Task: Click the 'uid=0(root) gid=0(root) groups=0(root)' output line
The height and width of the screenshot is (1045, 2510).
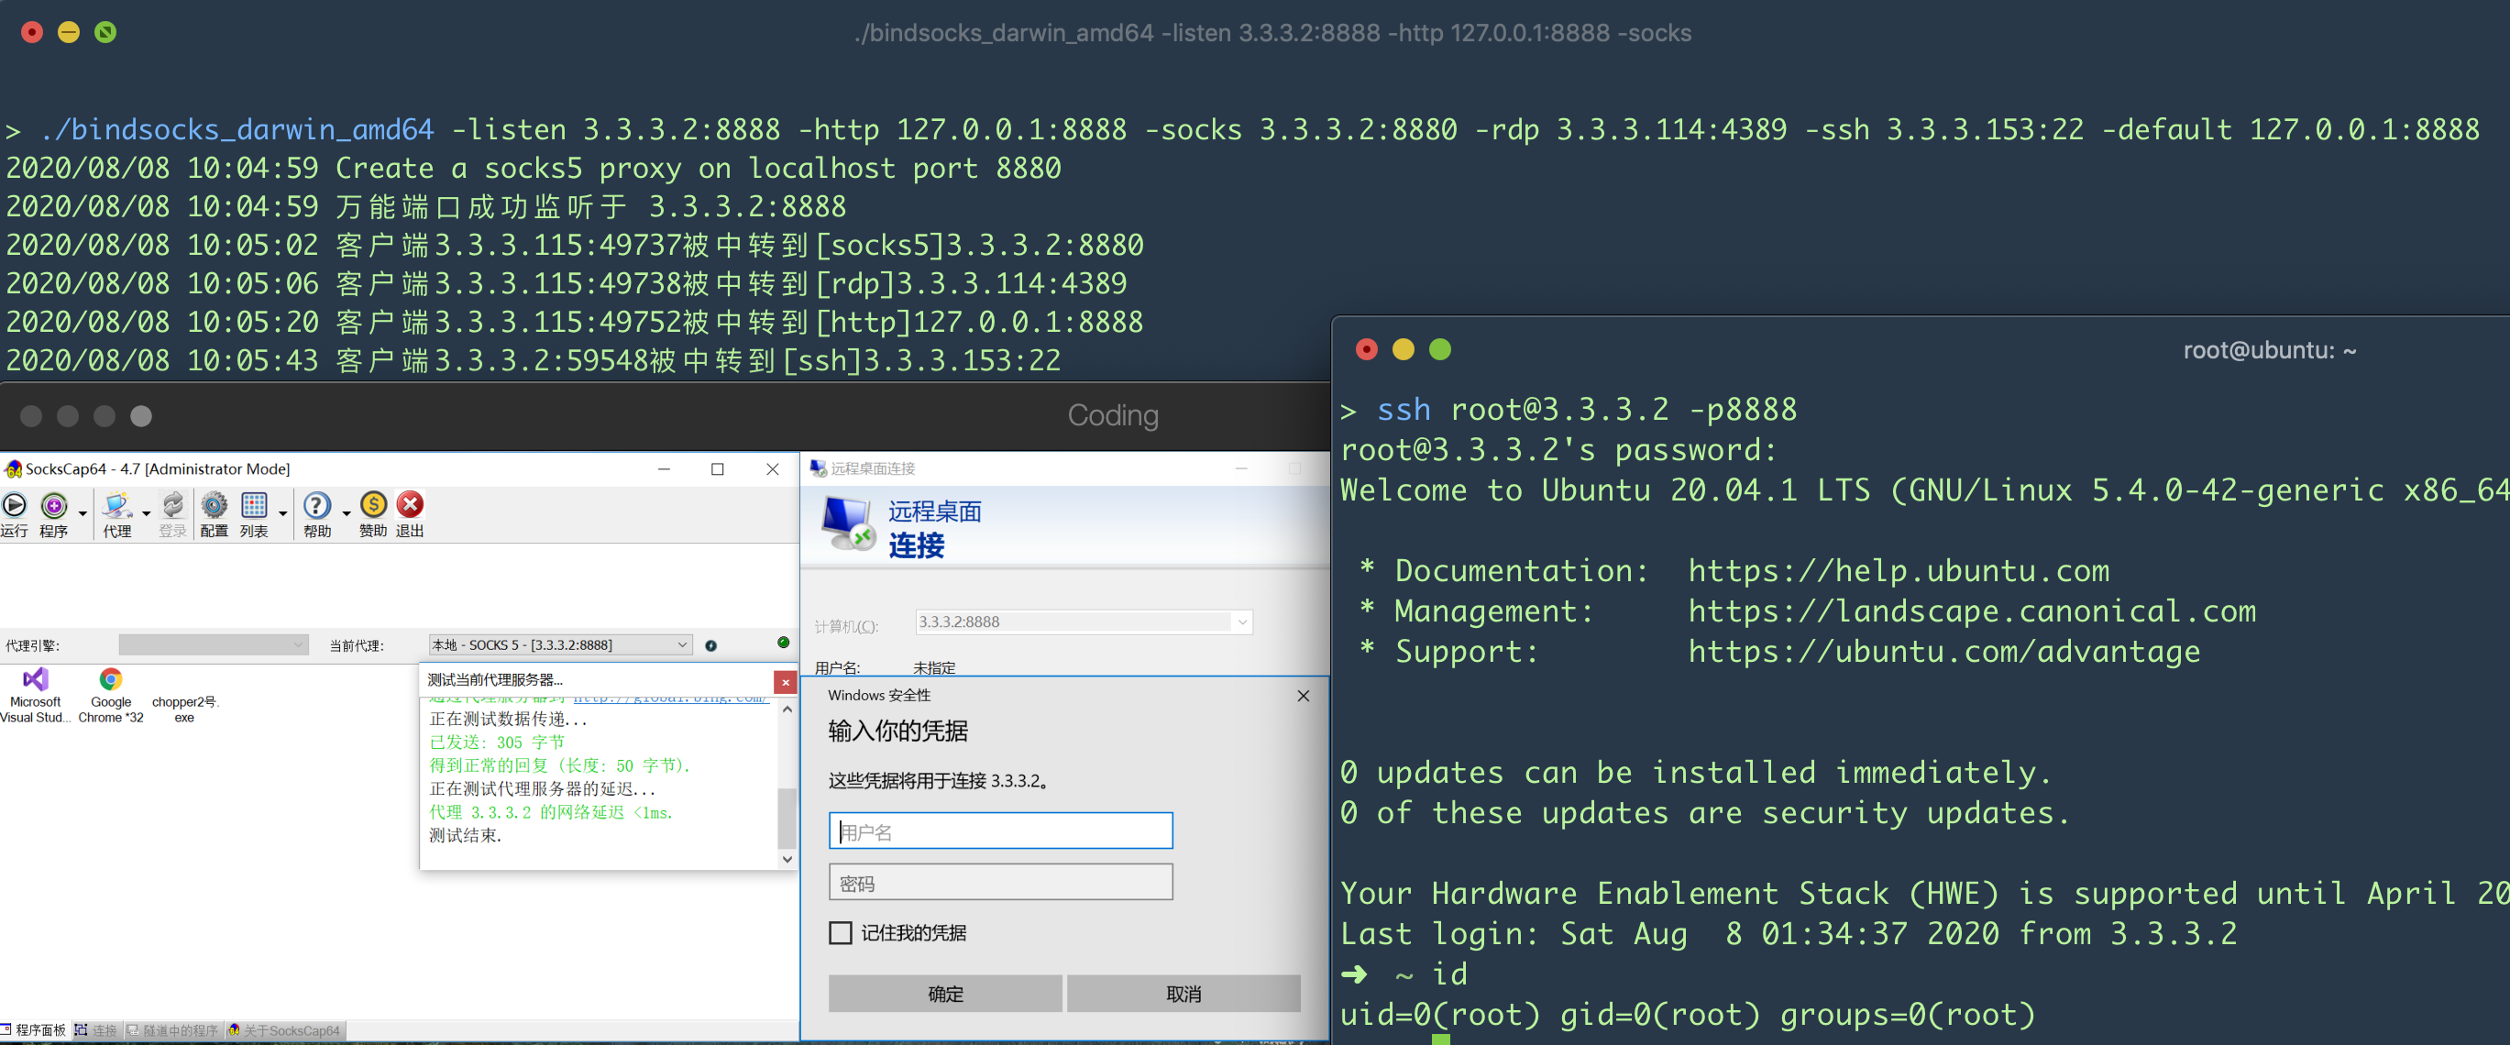Action: point(1688,1015)
